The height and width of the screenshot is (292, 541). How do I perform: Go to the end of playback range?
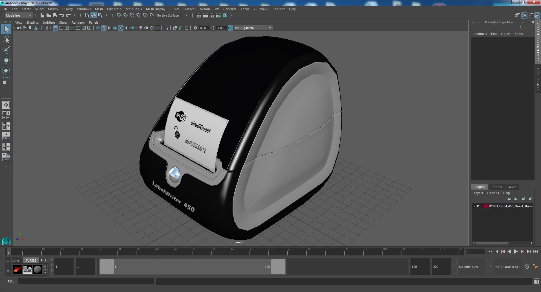[535, 252]
